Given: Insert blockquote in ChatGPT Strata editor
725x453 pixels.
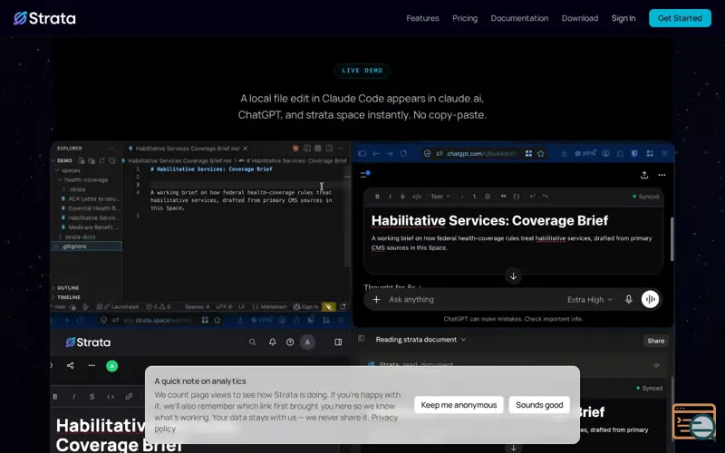Looking at the screenshot, I should point(503,197).
